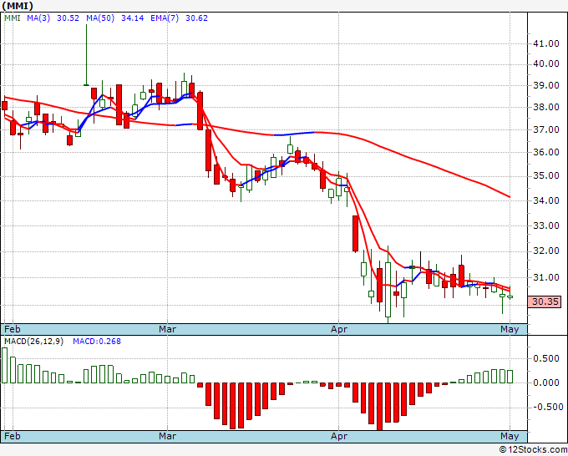Click Apr on the MACD time axis
This screenshot has width=568, height=456.
339,436
